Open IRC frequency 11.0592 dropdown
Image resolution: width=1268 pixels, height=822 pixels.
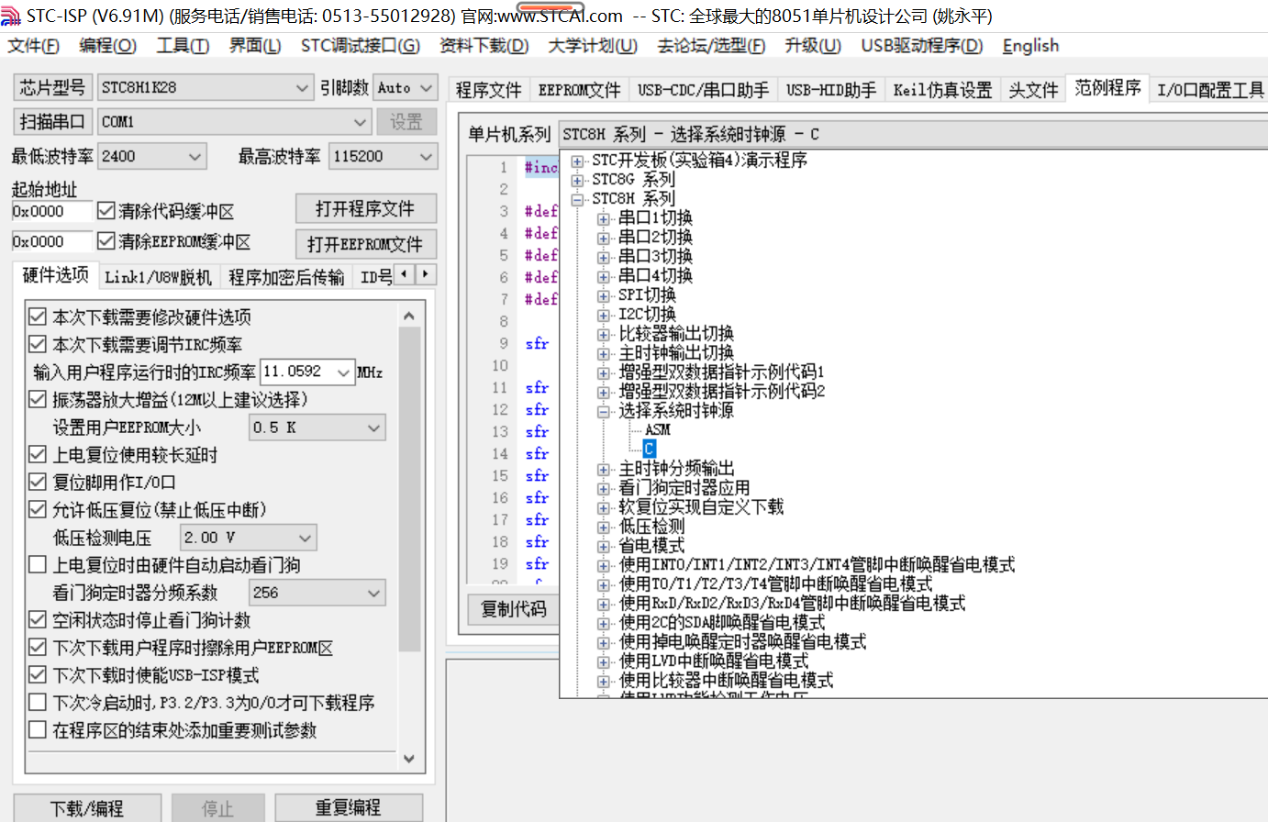344,372
